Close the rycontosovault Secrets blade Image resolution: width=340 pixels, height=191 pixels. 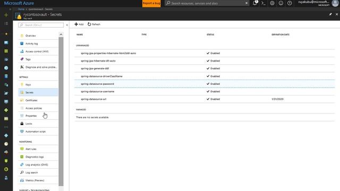pyautogui.click(x=337, y=14)
